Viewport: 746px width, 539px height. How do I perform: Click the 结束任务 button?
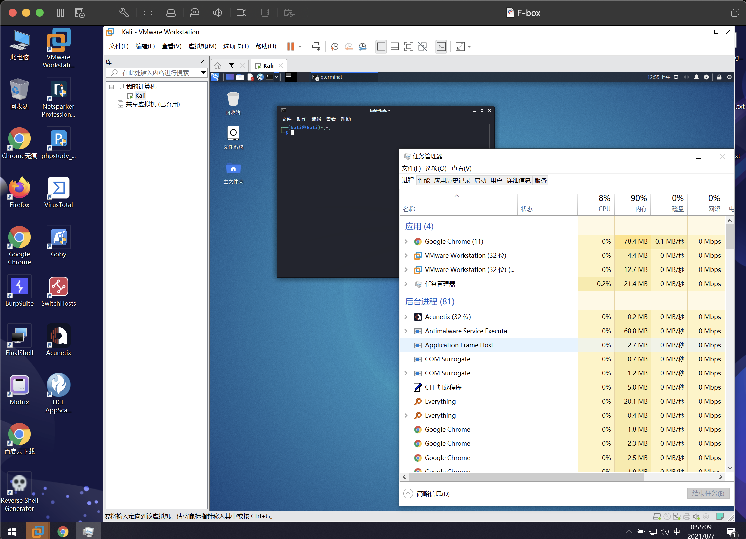pyautogui.click(x=708, y=493)
